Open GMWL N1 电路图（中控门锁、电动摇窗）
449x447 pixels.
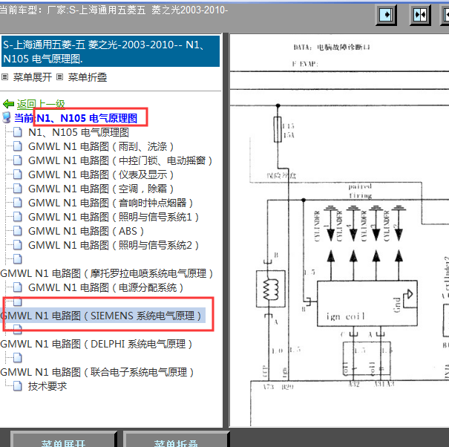(120, 160)
